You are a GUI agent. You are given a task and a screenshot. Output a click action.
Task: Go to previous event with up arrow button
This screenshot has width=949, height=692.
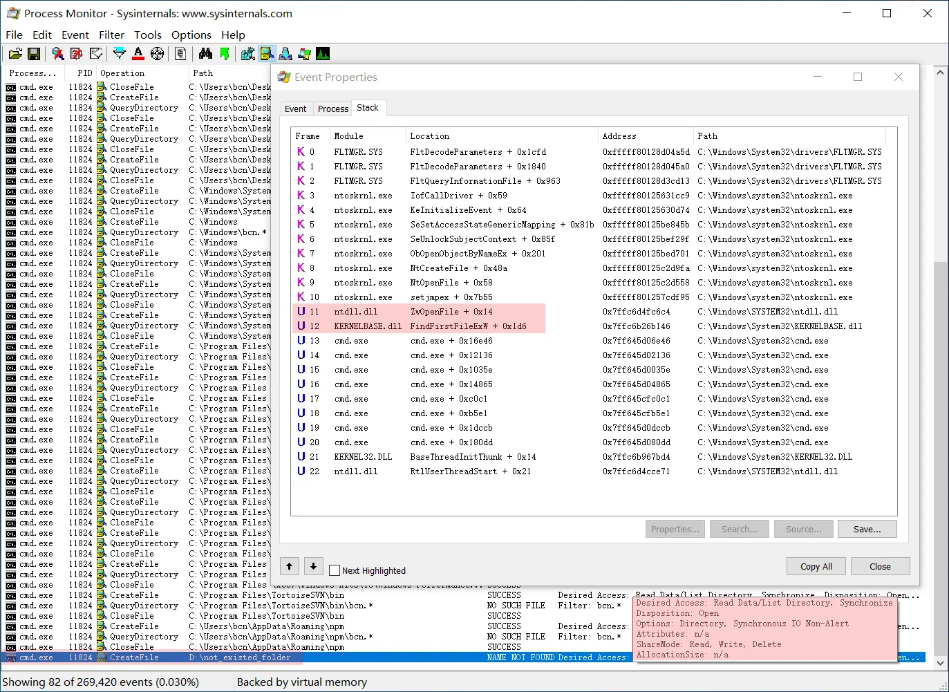tap(290, 566)
